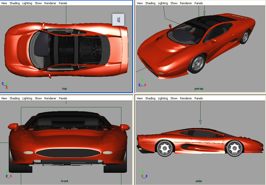Open Lighting menu in front viewport
Image resolution: width=266 pixels, height=185 pixels.
(x=27, y=98)
